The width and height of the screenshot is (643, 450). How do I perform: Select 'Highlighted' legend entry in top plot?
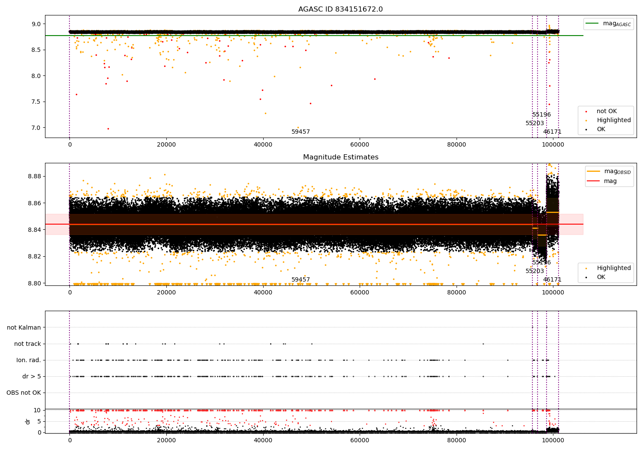tap(613, 120)
